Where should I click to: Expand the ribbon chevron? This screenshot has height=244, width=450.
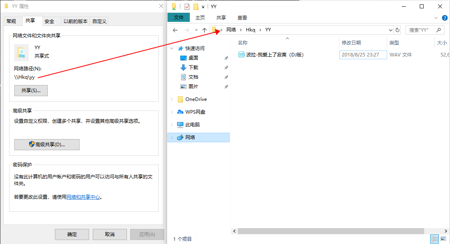(x=436, y=18)
